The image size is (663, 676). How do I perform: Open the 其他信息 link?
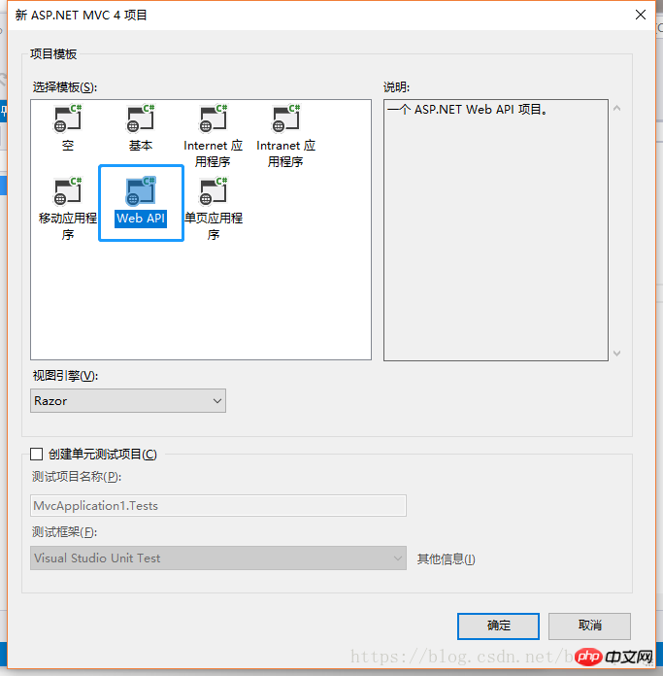point(446,559)
